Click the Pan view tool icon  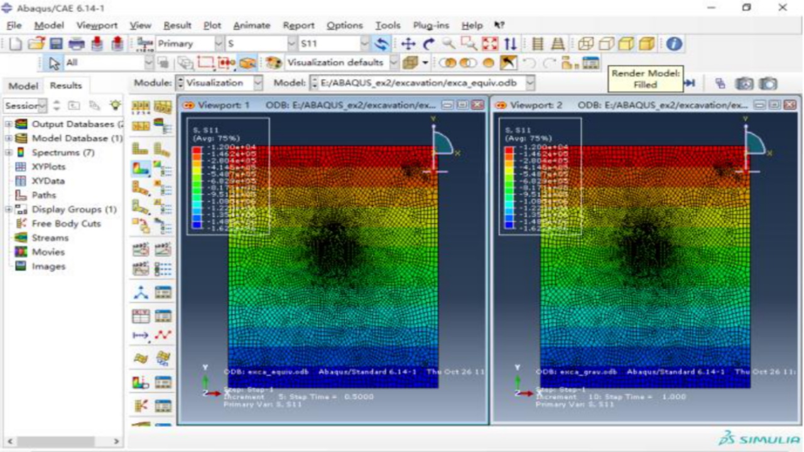408,44
